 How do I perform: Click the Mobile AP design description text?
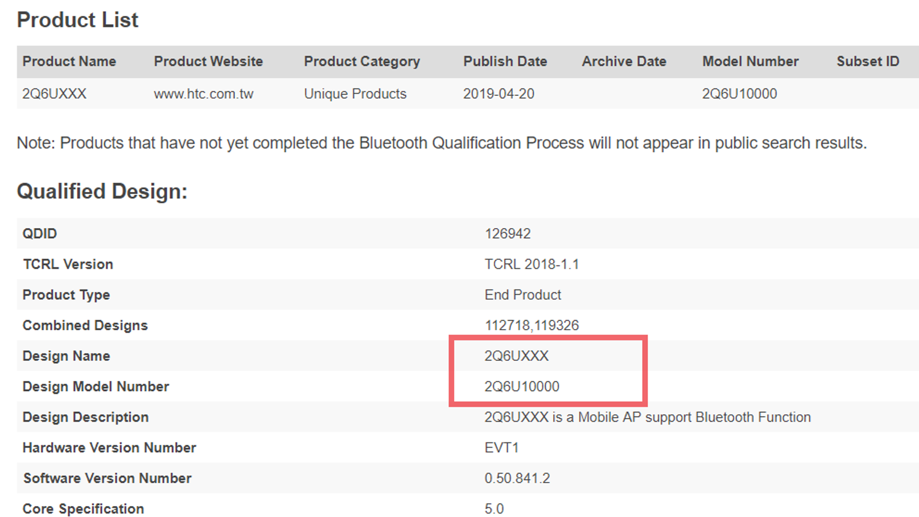pyautogui.click(x=647, y=417)
